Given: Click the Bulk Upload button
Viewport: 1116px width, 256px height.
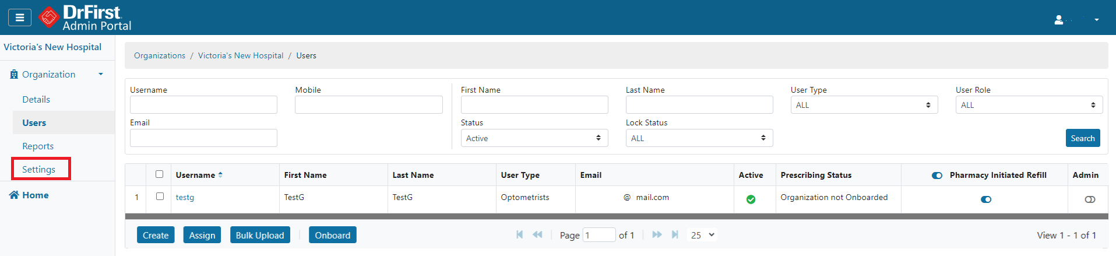Looking at the screenshot, I should [x=260, y=235].
